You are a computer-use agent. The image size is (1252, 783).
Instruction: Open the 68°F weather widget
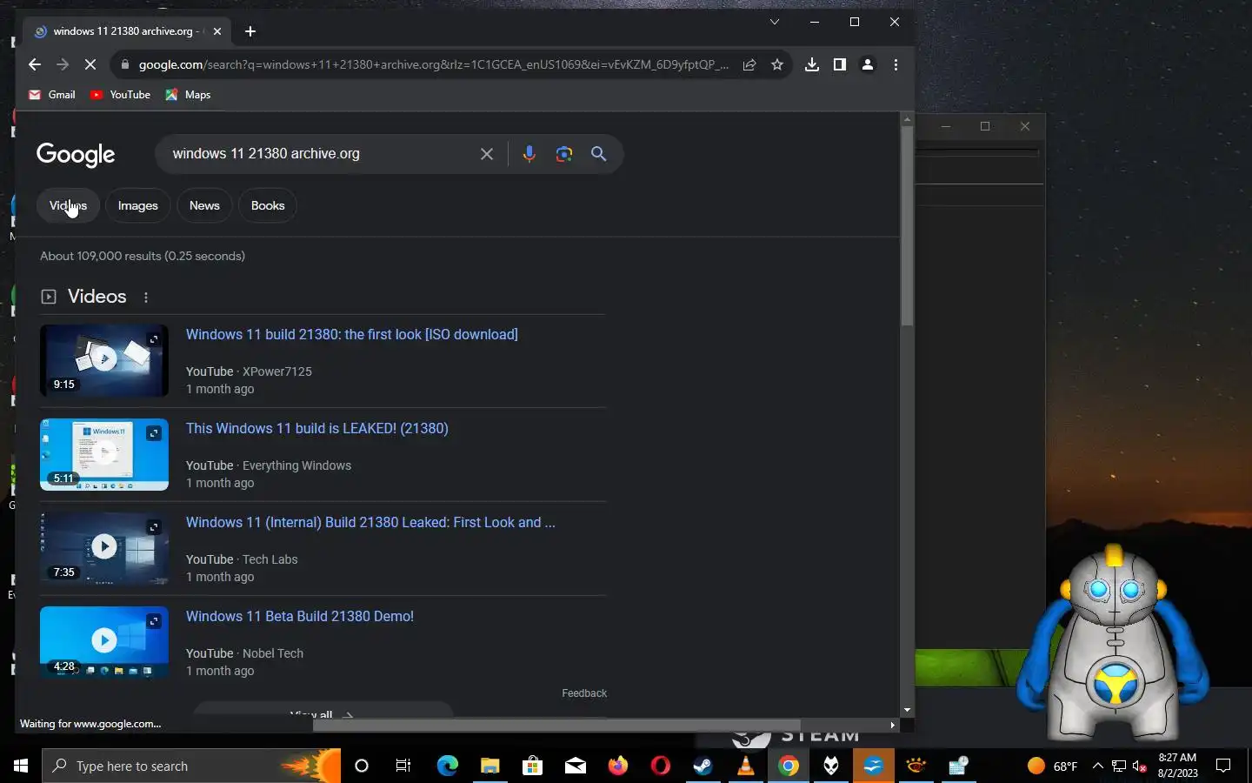(x=1052, y=766)
